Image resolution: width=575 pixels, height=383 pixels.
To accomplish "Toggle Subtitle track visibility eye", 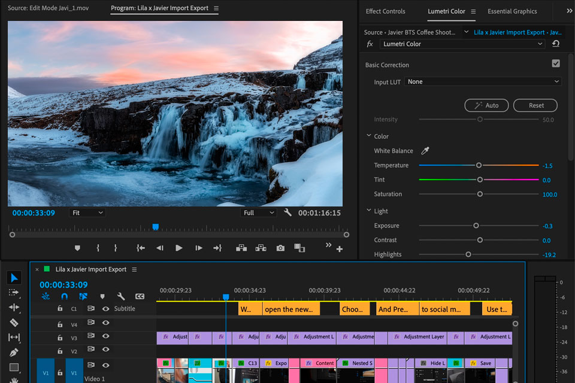I will [x=105, y=309].
